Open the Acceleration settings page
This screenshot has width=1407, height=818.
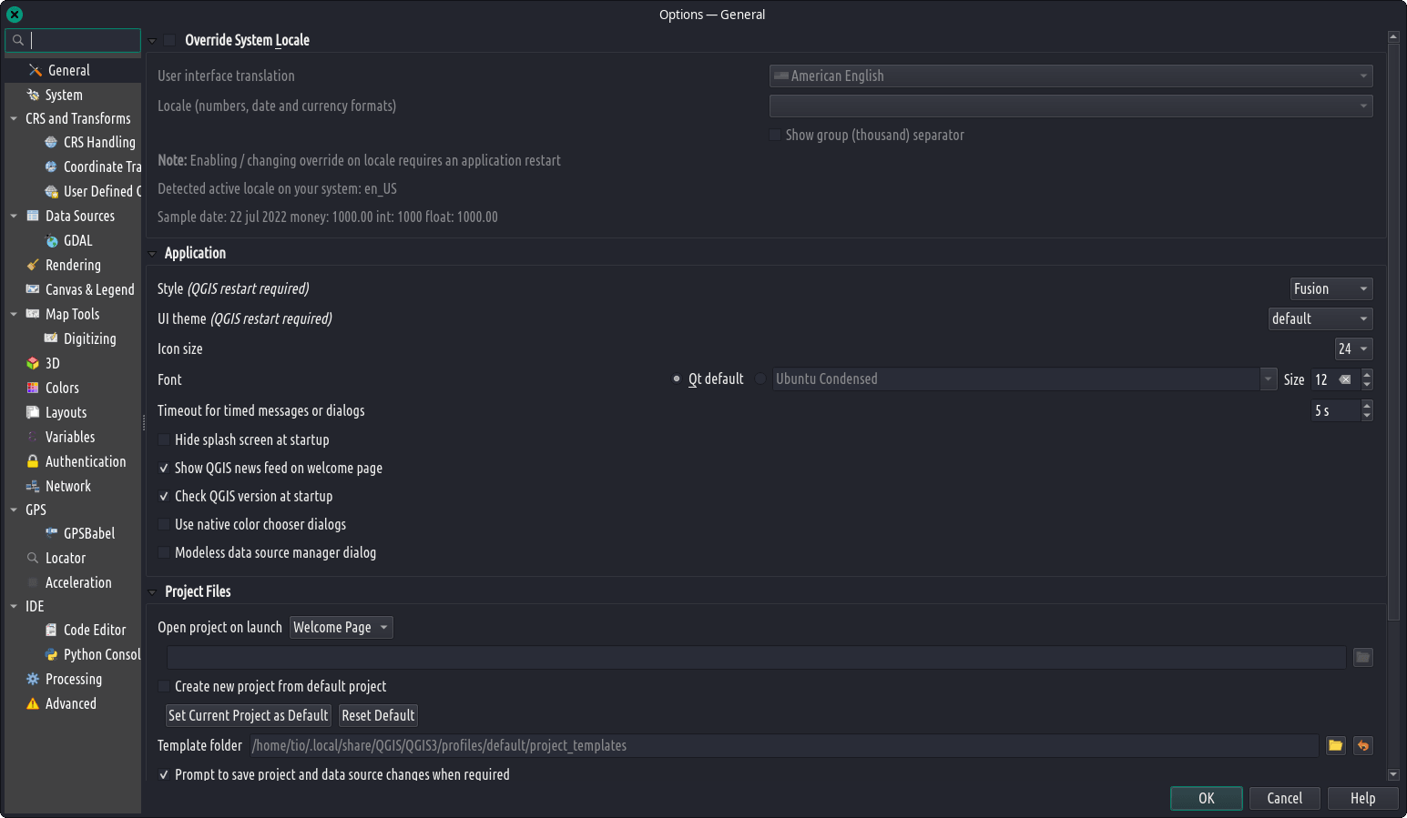78,582
